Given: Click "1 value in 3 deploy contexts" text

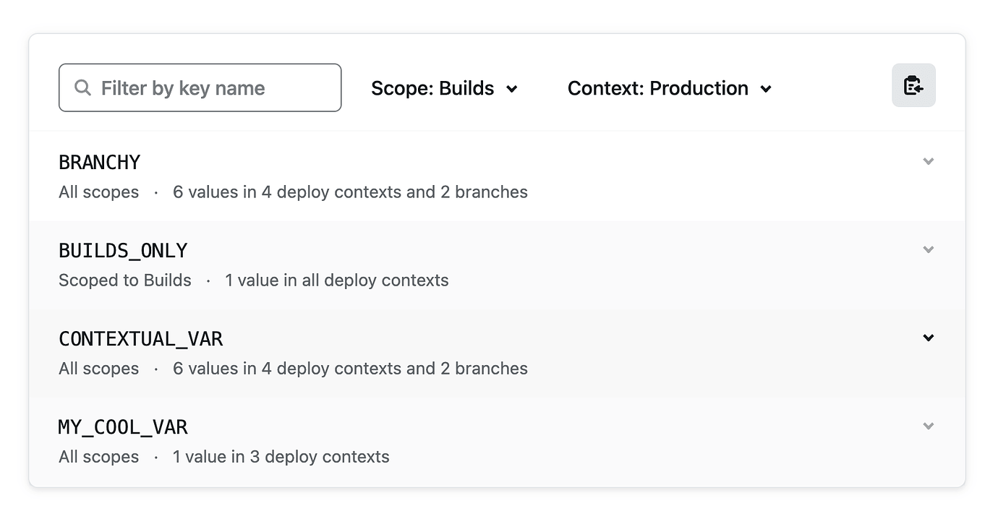Looking at the screenshot, I should [x=281, y=457].
